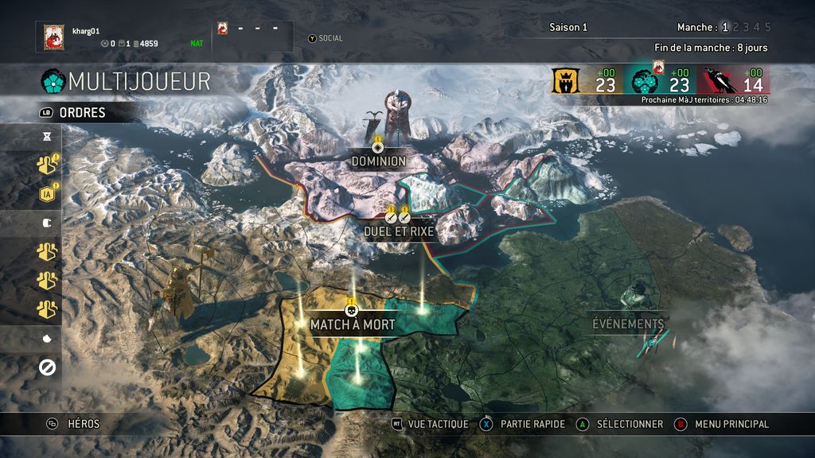Return to MENU PRINCIPAL
This screenshot has height=458, width=815.
732,425
